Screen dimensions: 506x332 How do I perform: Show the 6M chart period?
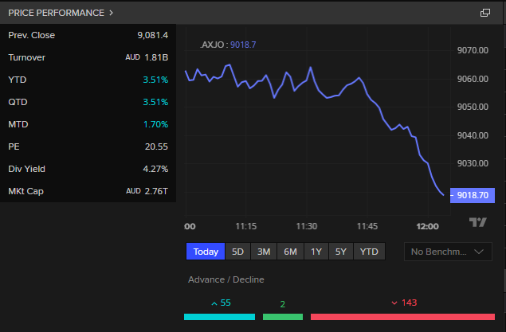tap(290, 252)
